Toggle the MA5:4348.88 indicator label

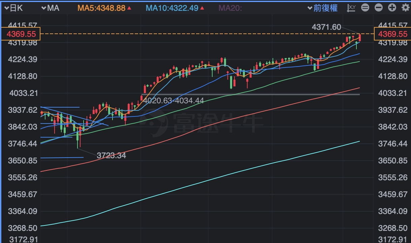102,8
